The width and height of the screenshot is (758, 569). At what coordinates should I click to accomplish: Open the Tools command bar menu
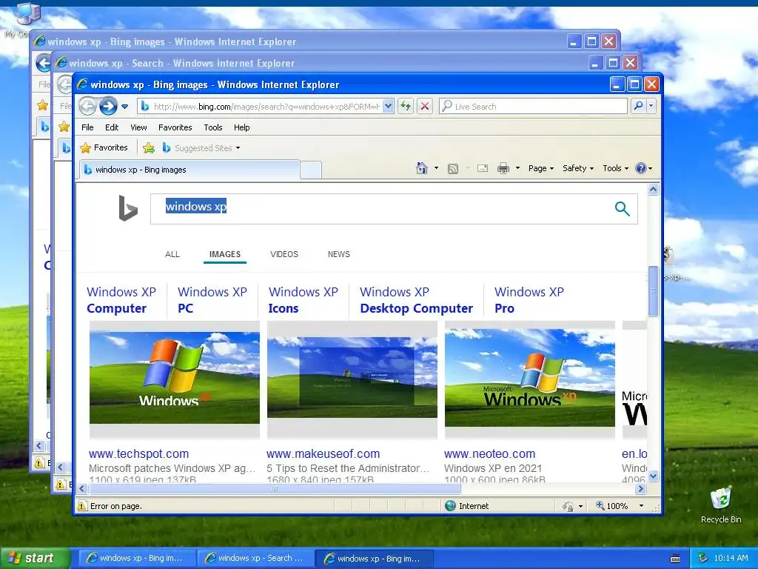coord(615,168)
